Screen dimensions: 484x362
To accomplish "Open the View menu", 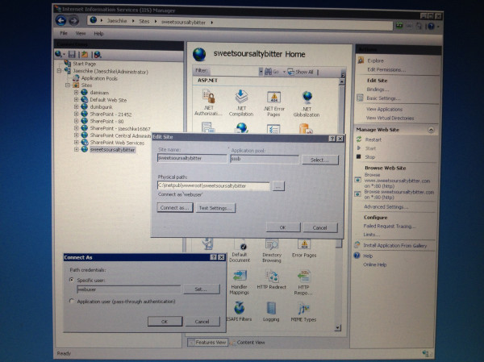I will pos(80,33).
